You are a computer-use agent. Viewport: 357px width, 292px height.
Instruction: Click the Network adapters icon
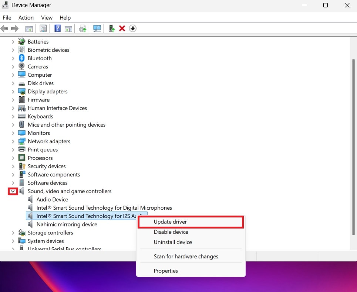click(21, 141)
